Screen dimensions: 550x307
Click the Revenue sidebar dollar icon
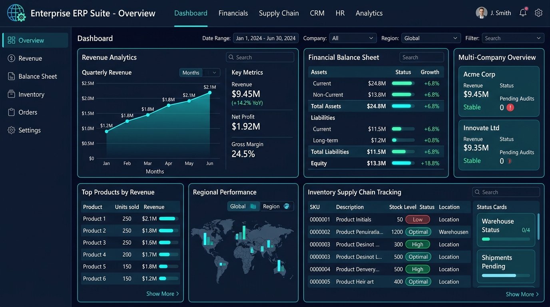[11, 58]
